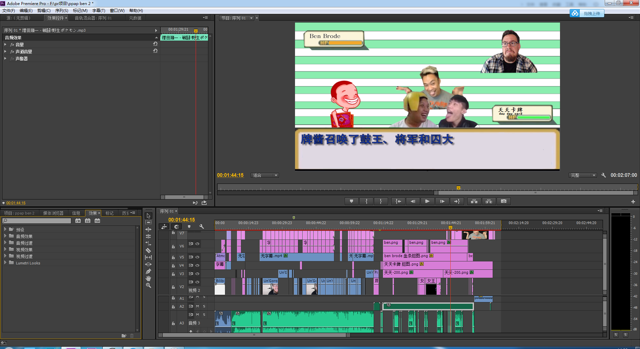Switch to 元数据 tab

pyautogui.click(x=135, y=18)
